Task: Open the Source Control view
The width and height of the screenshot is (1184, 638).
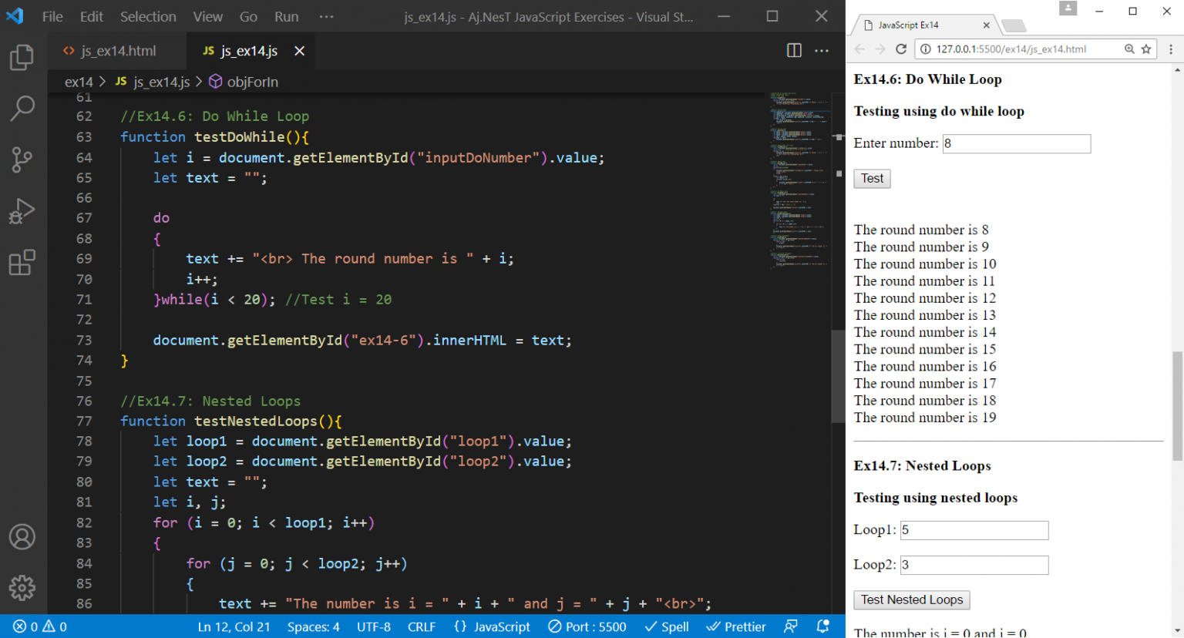Action: (x=22, y=159)
